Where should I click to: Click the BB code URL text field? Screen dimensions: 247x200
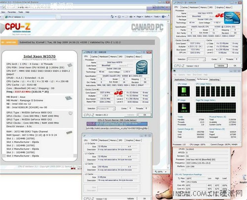[x=117, y=128]
